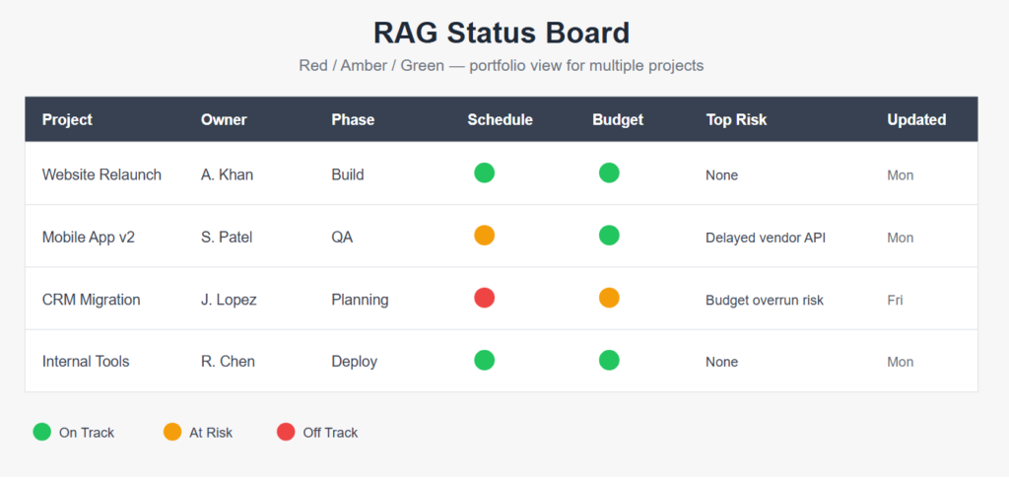Screen dimensions: 1009x481
Task: Select the CRM Migration project name
Action: tap(92, 300)
